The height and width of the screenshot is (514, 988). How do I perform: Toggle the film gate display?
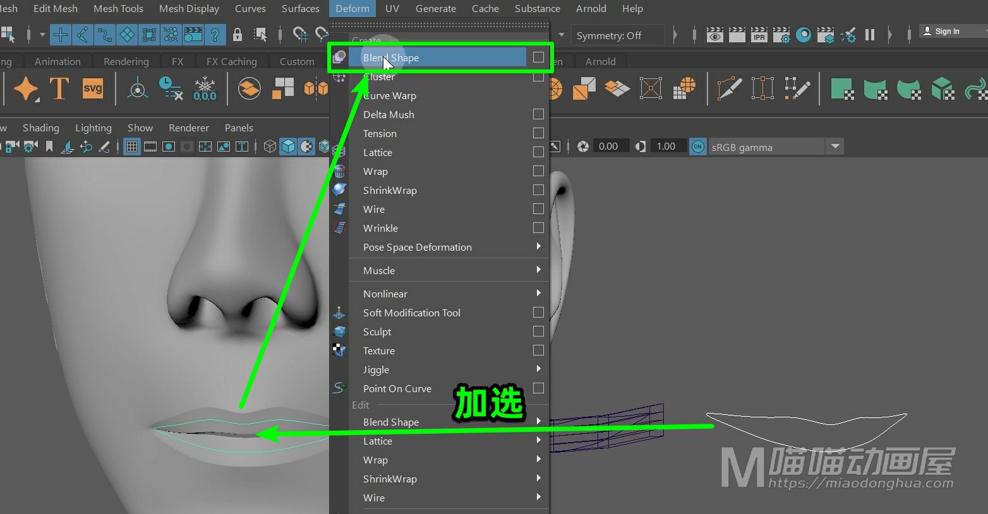click(x=150, y=146)
